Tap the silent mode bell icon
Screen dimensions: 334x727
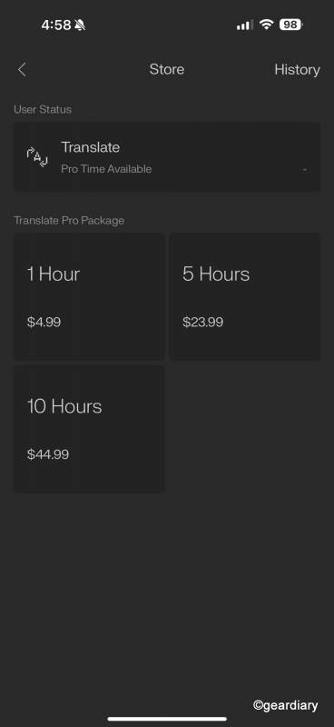click(x=80, y=25)
